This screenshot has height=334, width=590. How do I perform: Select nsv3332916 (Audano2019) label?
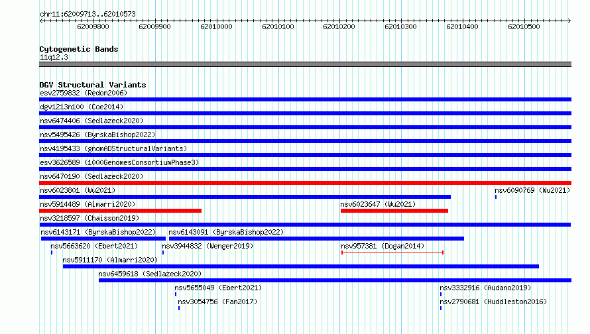(485, 288)
